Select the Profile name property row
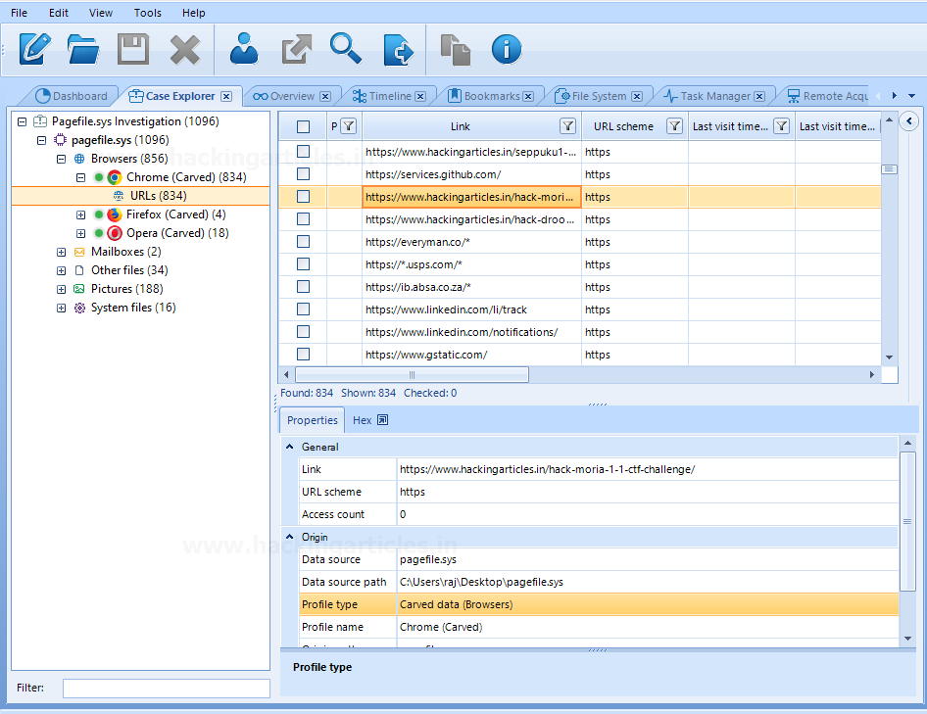Screen dimensions: 927x714 pos(599,627)
